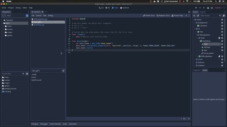The width and height of the screenshot is (227, 127).
Task: Collapse the StartMenu node
Action: [x=199, y=41]
